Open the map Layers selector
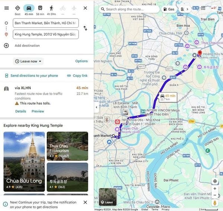Viewport: 223px width, 211px height. click(108, 197)
